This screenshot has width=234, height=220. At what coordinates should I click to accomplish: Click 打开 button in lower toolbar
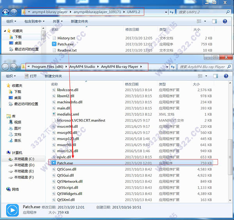point(30,76)
